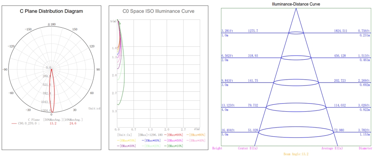Click the 'C0 Space ISO Illuminance Curve' title
The height and width of the screenshot is (157, 373).
[x=158, y=11]
